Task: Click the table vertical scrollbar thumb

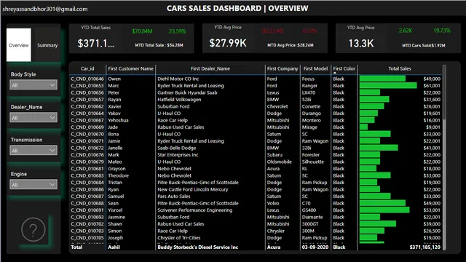Action: pyautogui.click(x=444, y=92)
